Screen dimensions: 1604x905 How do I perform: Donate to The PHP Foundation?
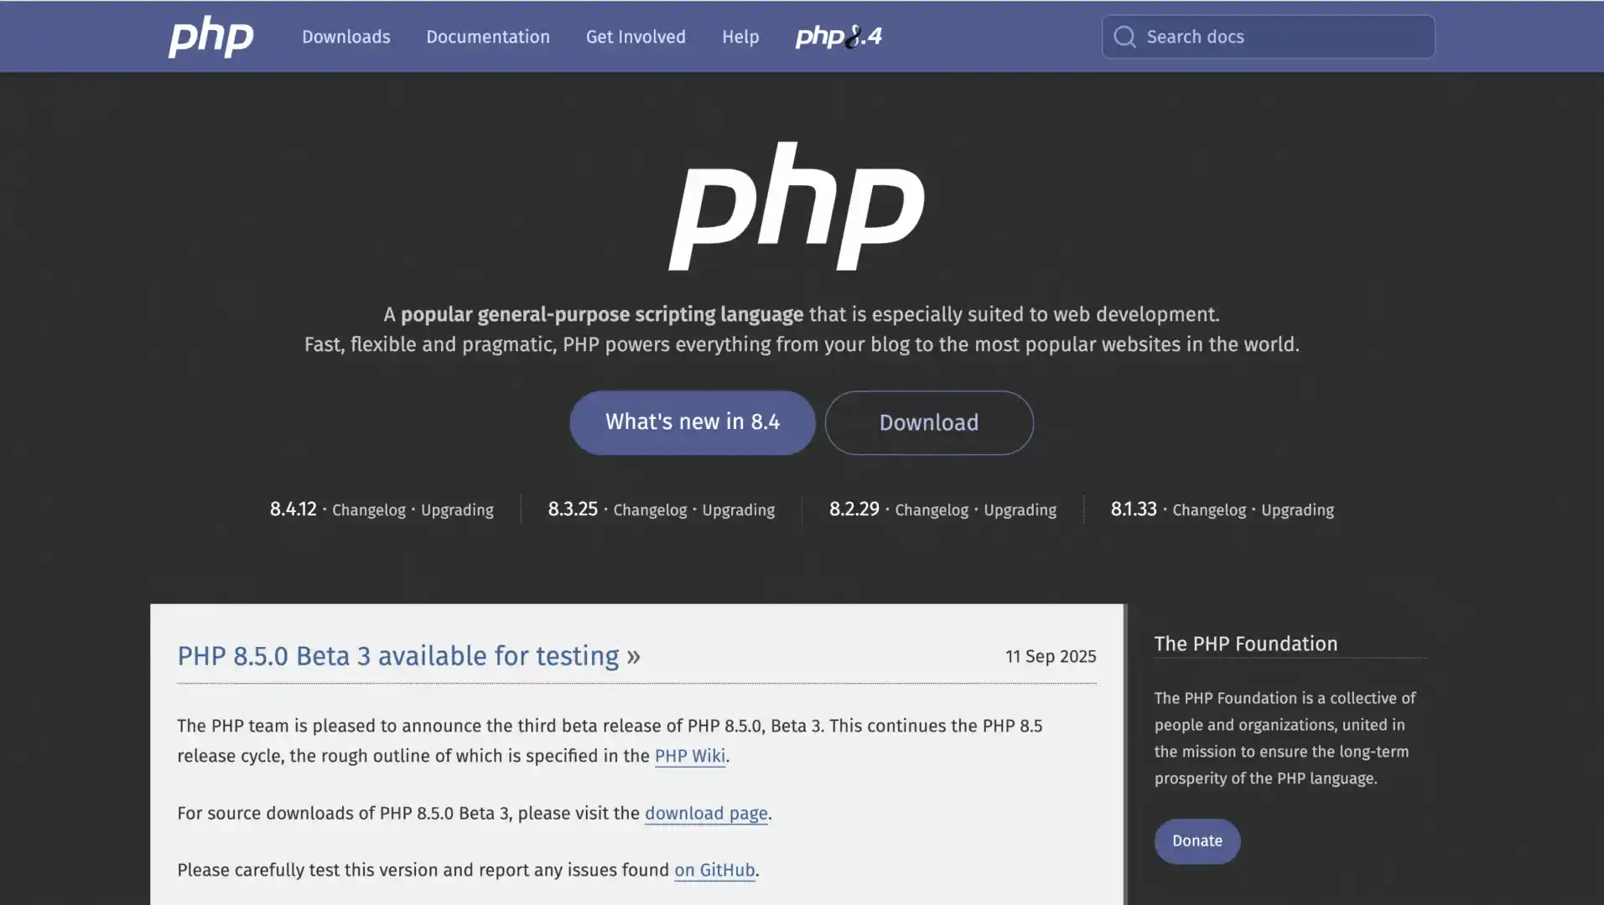click(1197, 841)
